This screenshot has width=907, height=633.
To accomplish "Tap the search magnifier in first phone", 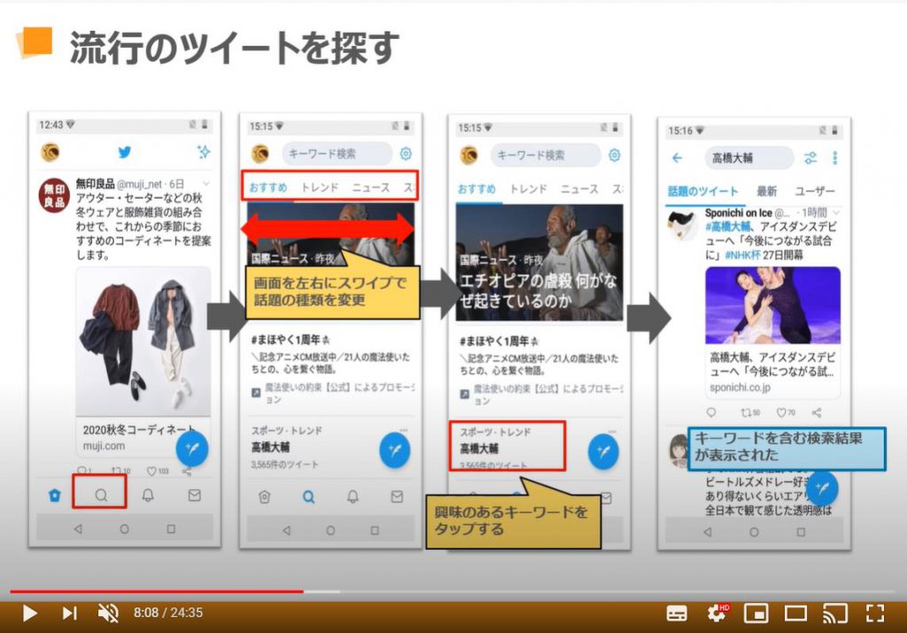I will pyautogui.click(x=100, y=495).
